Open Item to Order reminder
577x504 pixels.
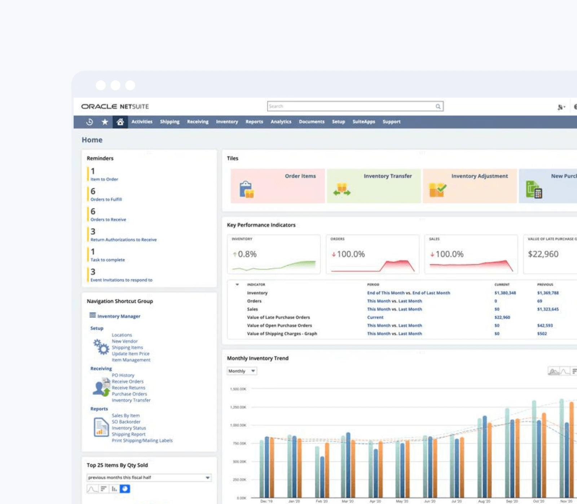(104, 179)
